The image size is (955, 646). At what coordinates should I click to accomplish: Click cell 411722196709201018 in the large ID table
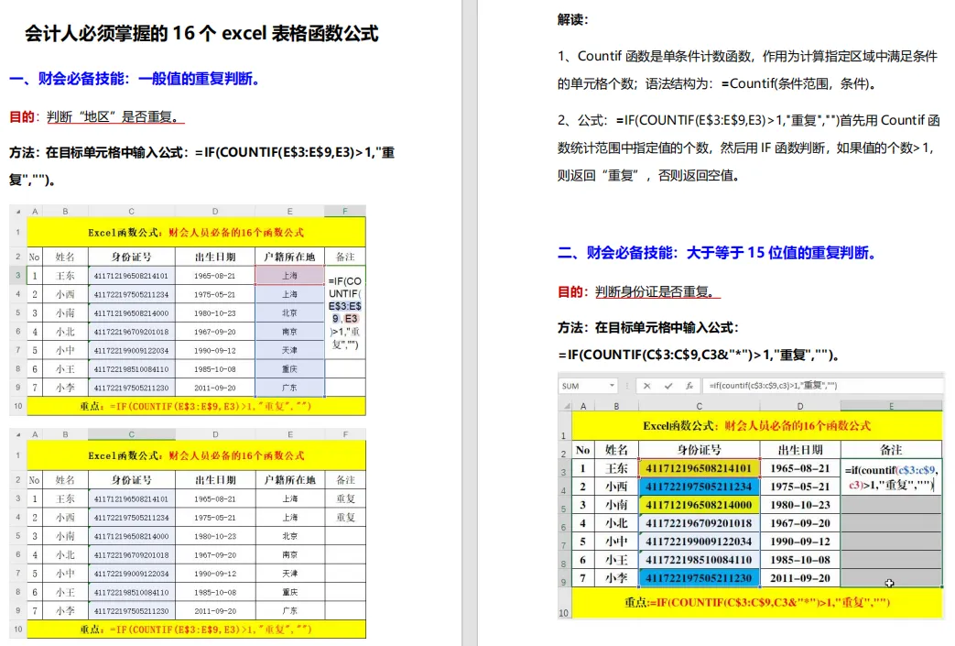coord(699,523)
